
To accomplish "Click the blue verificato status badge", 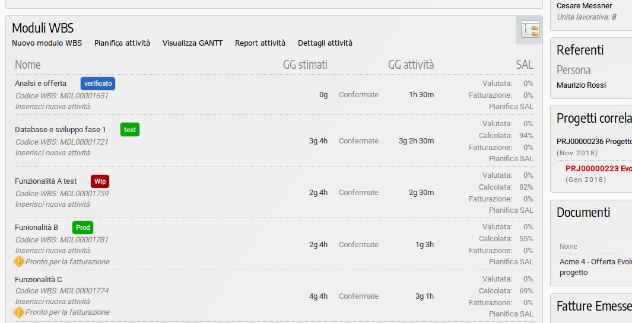I will point(98,84).
